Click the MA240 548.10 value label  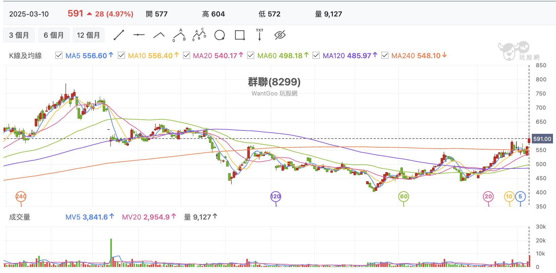tap(419, 55)
